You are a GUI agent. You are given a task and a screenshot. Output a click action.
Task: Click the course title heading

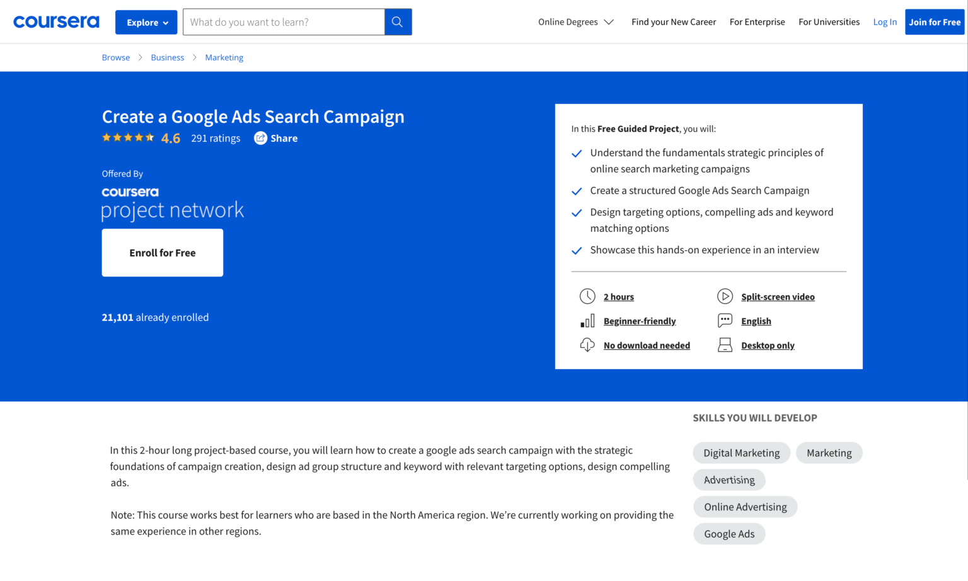pyautogui.click(x=253, y=117)
